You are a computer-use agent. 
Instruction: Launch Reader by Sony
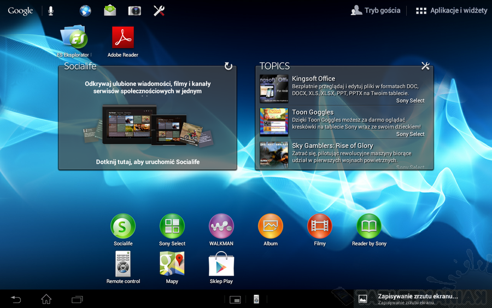click(x=369, y=230)
